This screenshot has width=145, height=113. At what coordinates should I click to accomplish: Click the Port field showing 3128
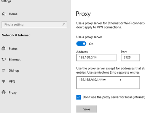(130, 58)
